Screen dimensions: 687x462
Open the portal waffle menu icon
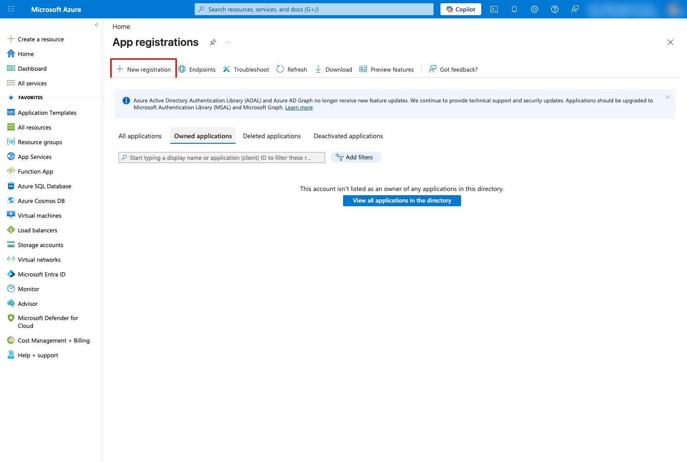click(x=11, y=9)
